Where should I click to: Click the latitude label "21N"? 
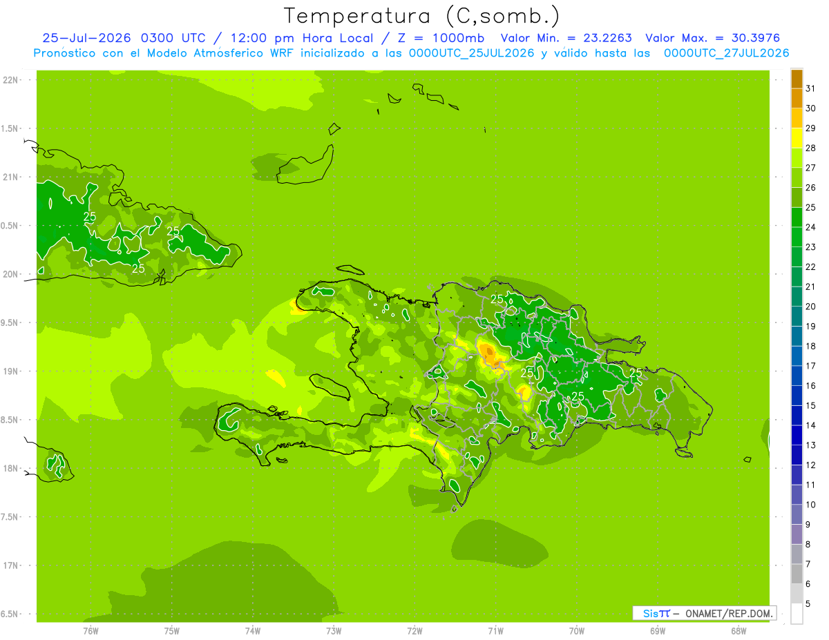pos(10,177)
